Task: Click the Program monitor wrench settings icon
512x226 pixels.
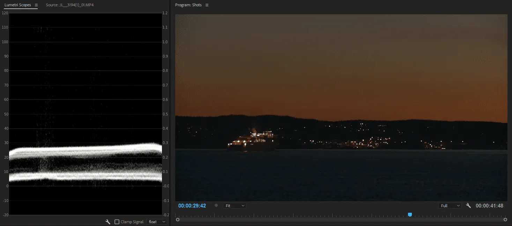Action: point(468,206)
